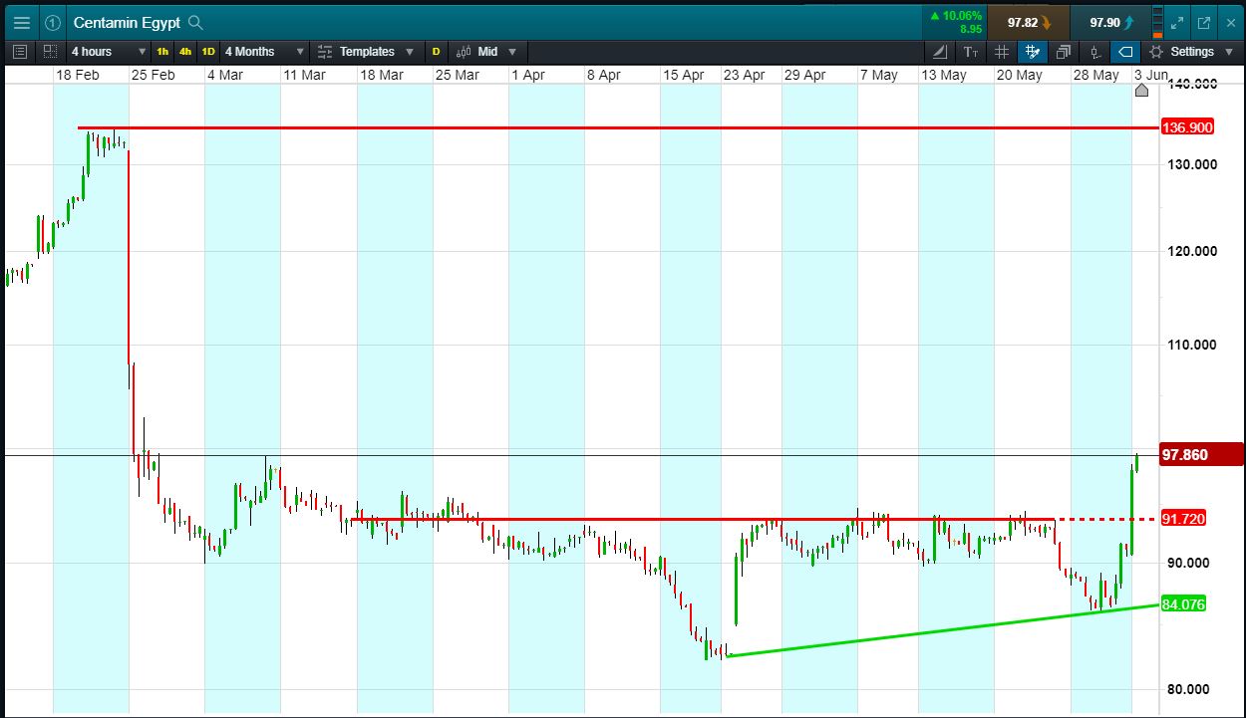Open instrument search magnifier icon
This screenshot has height=718, width=1246.
[x=195, y=22]
